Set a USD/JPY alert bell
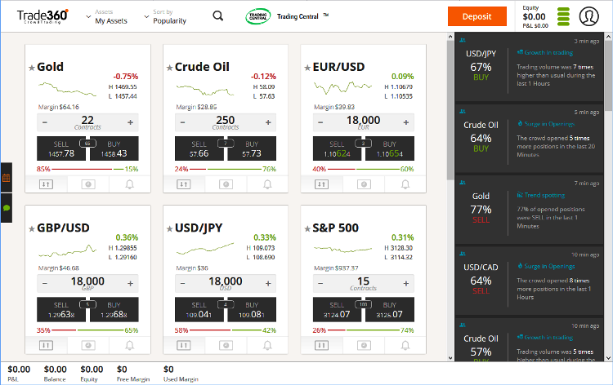The width and height of the screenshot is (613, 385). click(267, 345)
